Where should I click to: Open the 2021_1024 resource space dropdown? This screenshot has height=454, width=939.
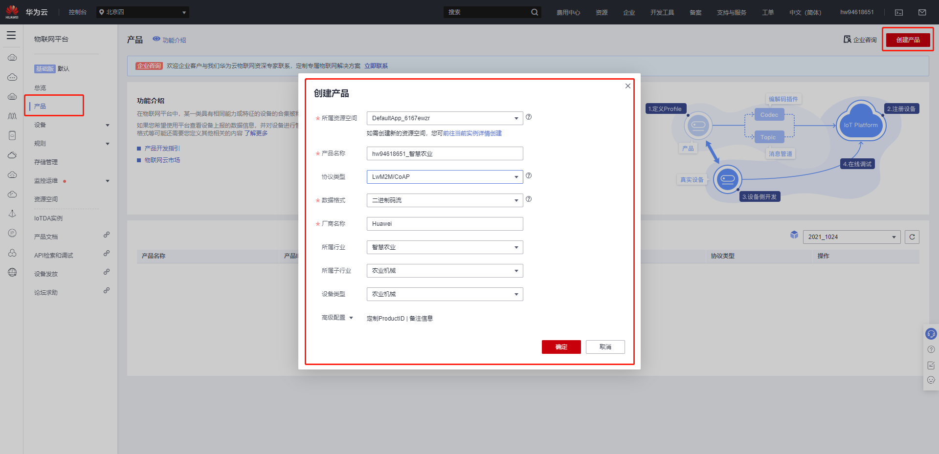[x=852, y=237]
